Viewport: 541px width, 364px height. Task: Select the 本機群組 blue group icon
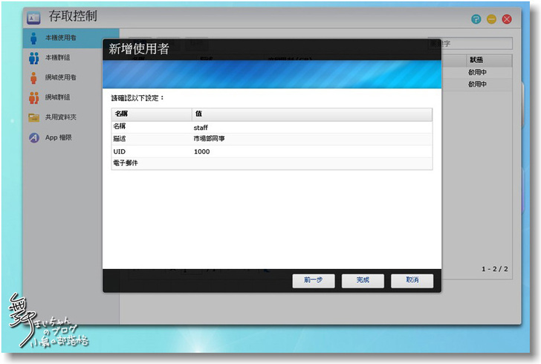(34, 58)
